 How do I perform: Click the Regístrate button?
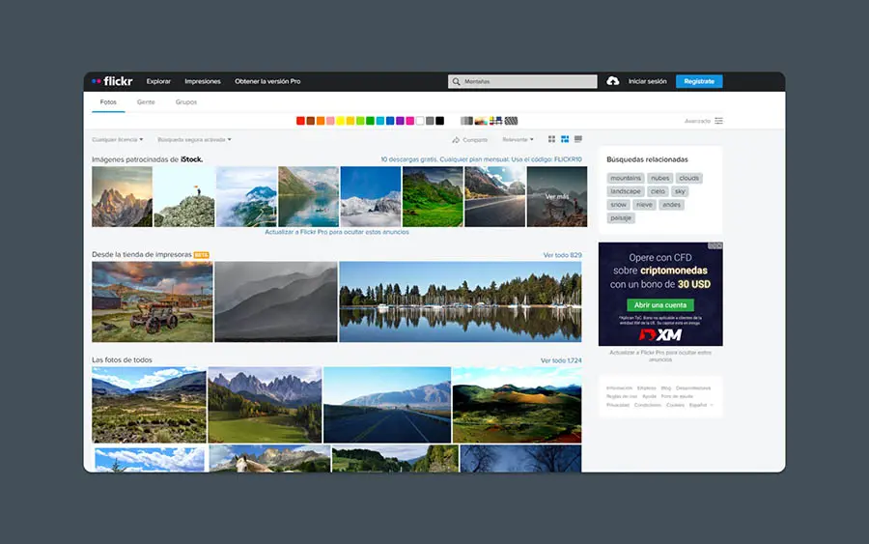(x=699, y=81)
